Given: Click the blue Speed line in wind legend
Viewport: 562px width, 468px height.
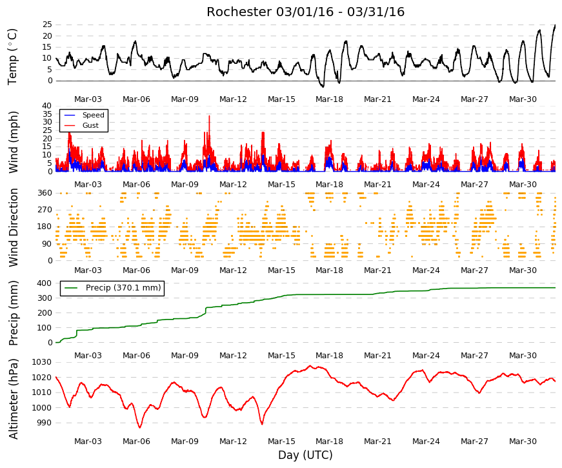Looking at the screenshot, I should point(69,115).
